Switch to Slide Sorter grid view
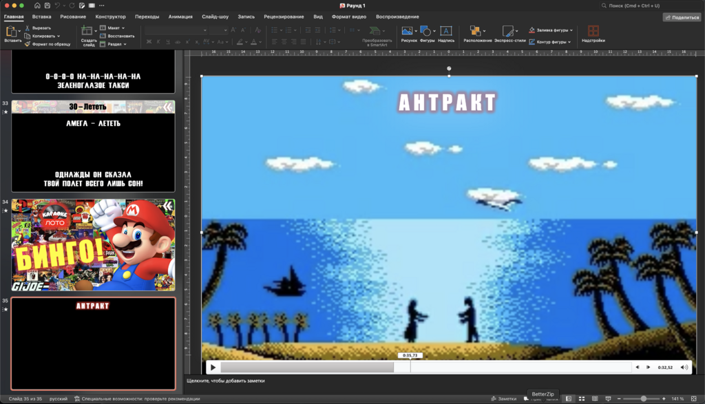 581,398
